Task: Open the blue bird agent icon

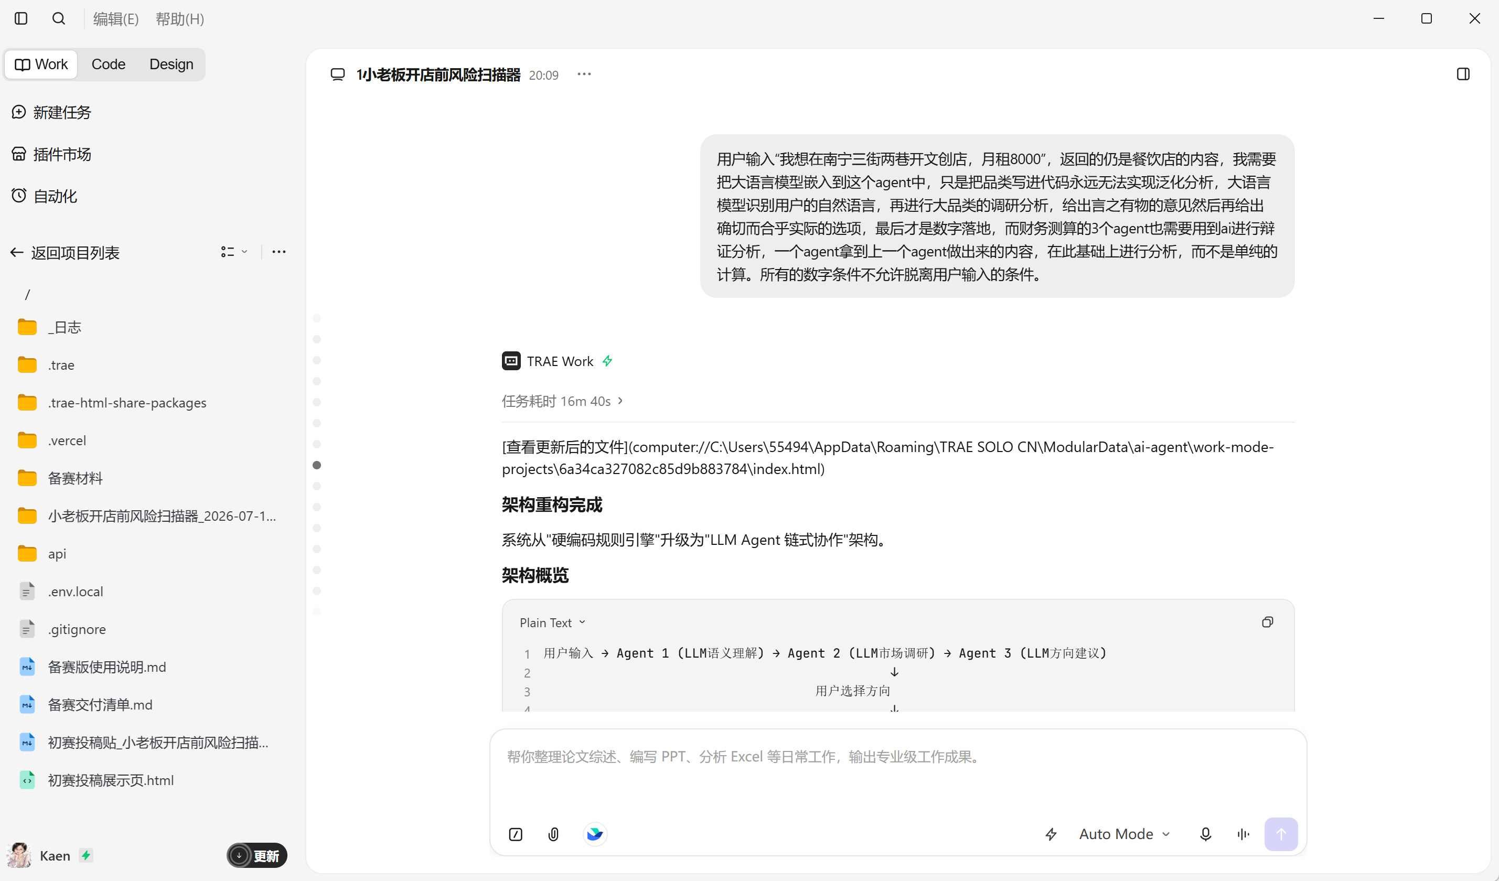Action: 595,834
